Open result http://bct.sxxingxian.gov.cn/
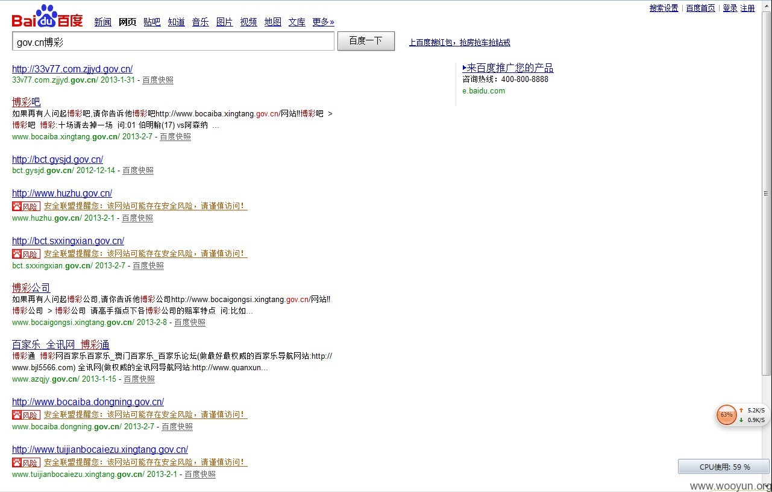Screen dimensions: 772x492 [x=68, y=241]
